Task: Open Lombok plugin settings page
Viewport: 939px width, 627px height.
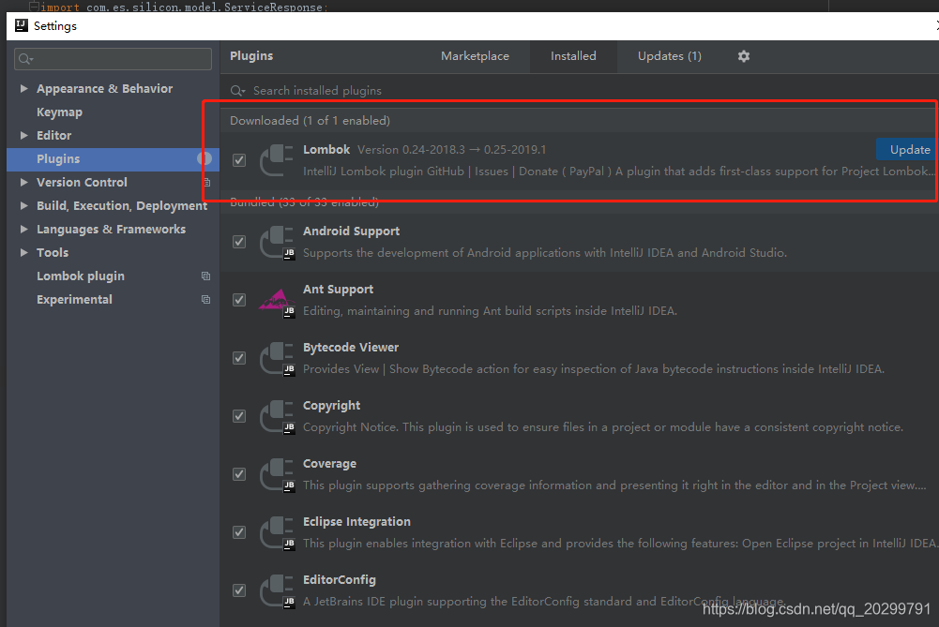Action: (x=81, y=276)
